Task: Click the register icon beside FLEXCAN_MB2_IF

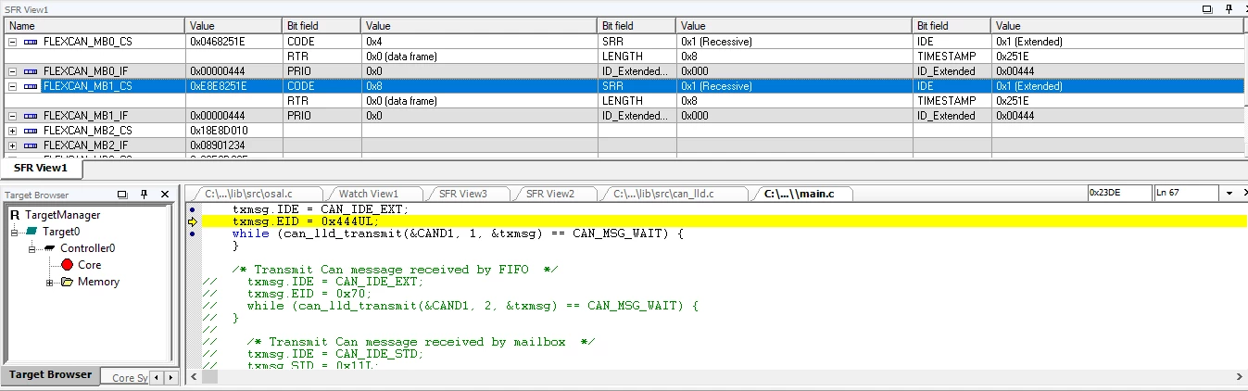Action: (31, 145)
